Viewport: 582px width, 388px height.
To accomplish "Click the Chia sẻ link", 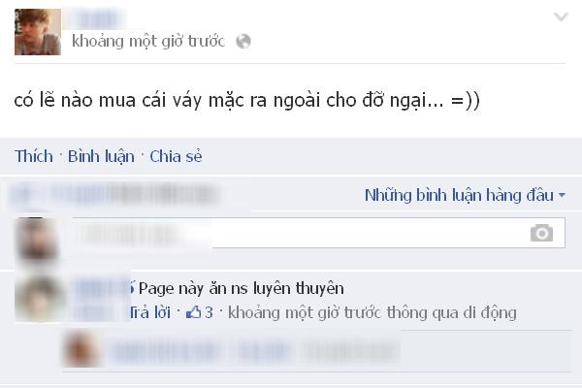I will click(x=176, y=156).
